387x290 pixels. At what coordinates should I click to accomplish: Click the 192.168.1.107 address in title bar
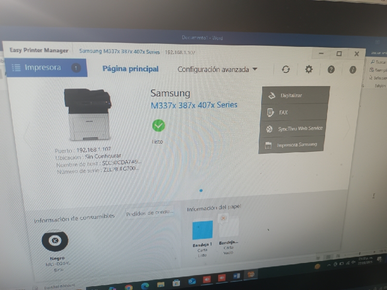point(180,52)
